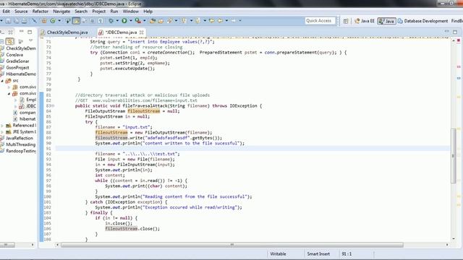
Task: Click Back navigation arrow in toolbar
Action: point(220,21)
